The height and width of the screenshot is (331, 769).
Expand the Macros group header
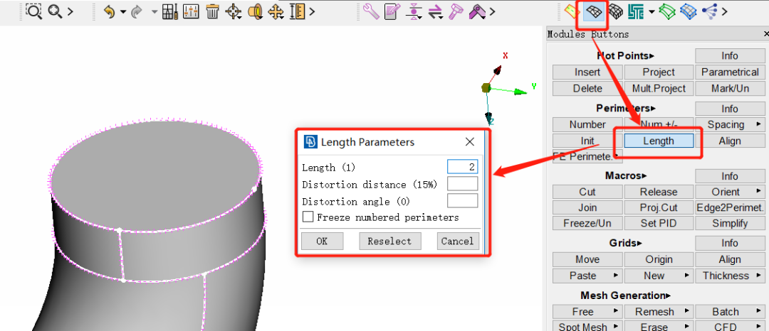[x=626, y=175]
